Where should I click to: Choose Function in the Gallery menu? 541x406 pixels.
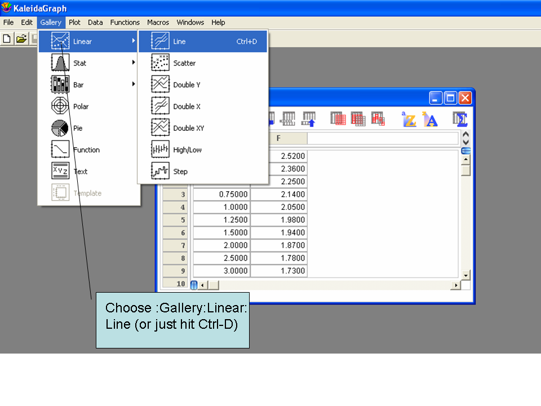88,150
